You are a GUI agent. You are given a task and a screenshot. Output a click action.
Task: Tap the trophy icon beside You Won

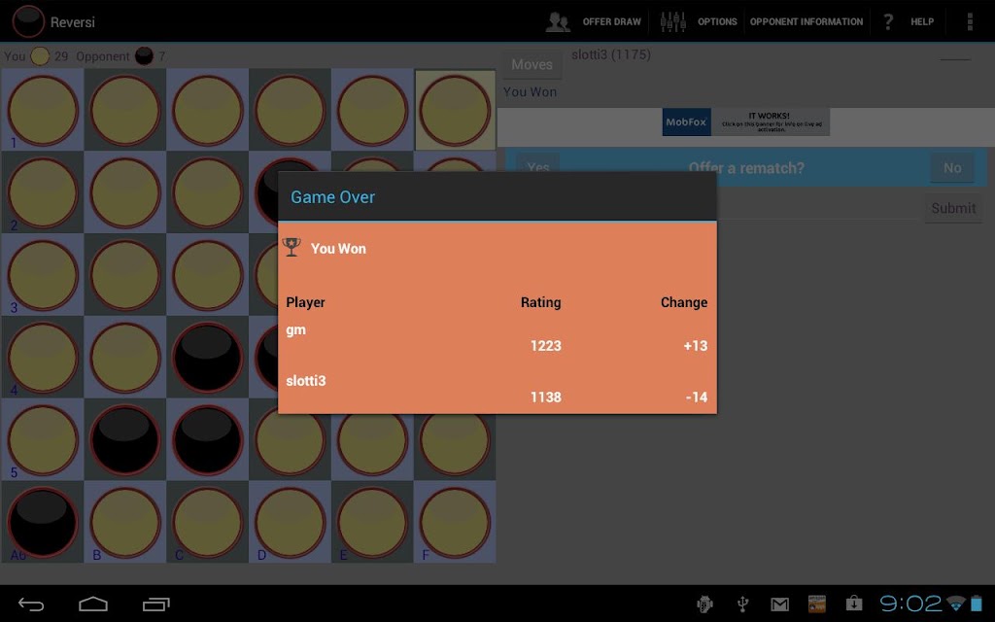292,247
